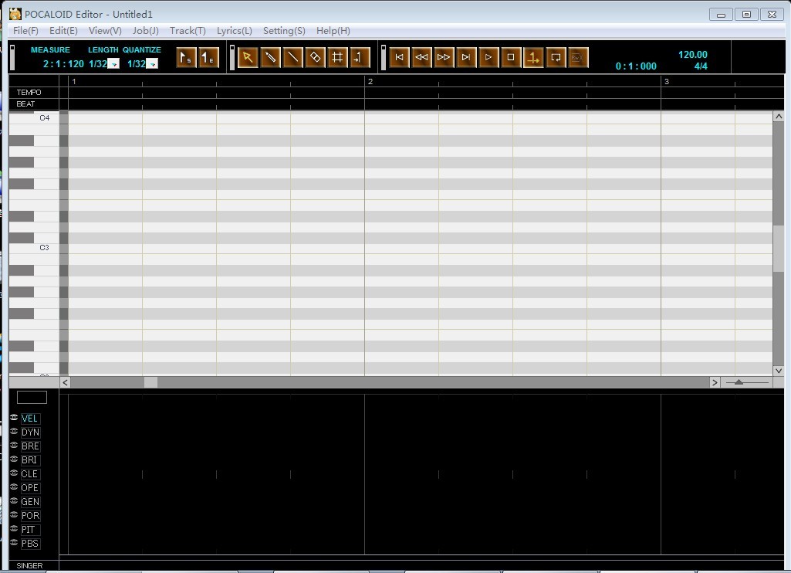Click the fast forward button

pos(444,58)
